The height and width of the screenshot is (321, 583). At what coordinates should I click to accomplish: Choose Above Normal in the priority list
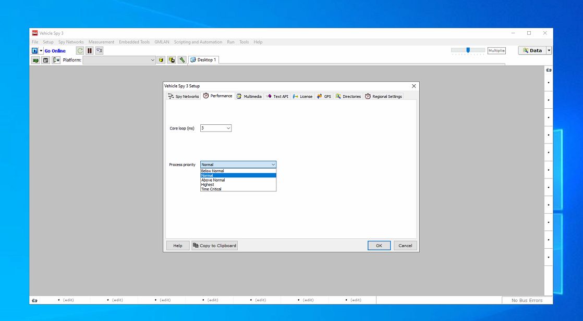[x=238, y=180]
